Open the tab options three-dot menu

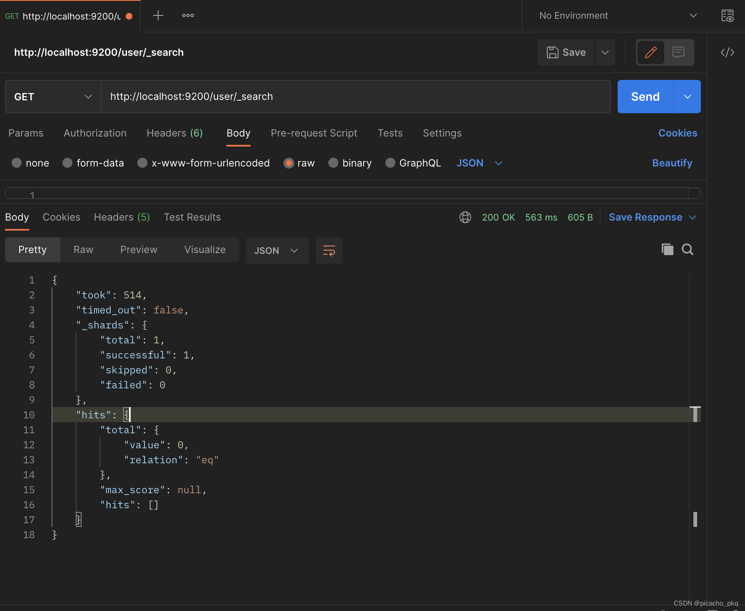188,16
